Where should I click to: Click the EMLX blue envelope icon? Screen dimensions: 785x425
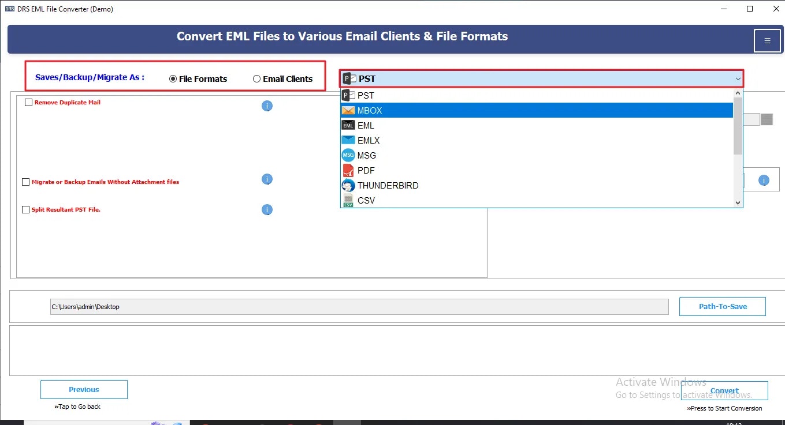point(348,140)
